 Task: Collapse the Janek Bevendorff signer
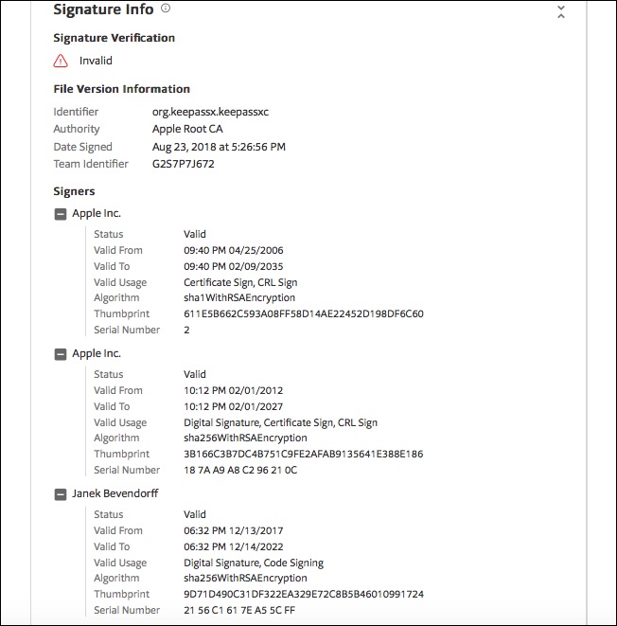pyautogui.click(x=61, y=494)
